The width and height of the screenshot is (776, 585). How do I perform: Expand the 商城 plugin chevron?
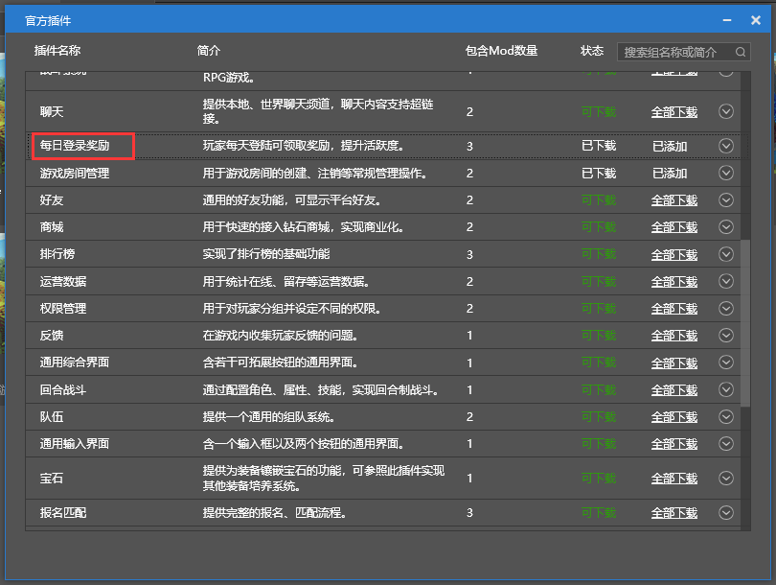pyautogui.click(x=725, y=227)
